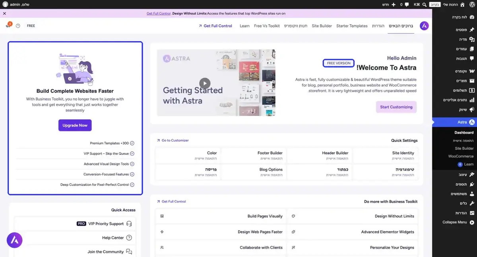
Task: Open the Site Identity quick setting card
Action: [x=385, y=156]
